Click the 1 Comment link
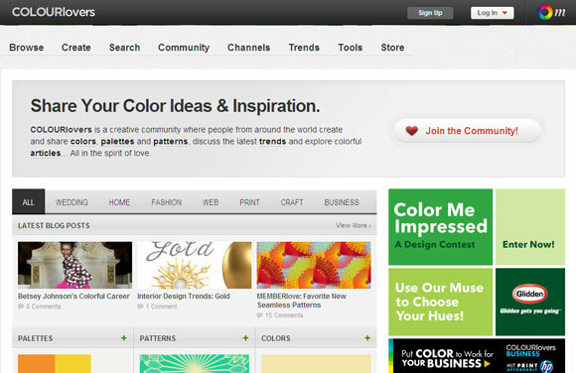Viewport: 576px width, 373px height. point(161,307)
